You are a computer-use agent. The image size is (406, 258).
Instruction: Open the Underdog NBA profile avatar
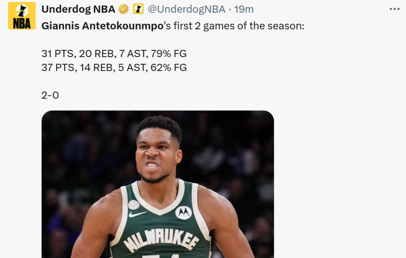[x=22, y=16]
